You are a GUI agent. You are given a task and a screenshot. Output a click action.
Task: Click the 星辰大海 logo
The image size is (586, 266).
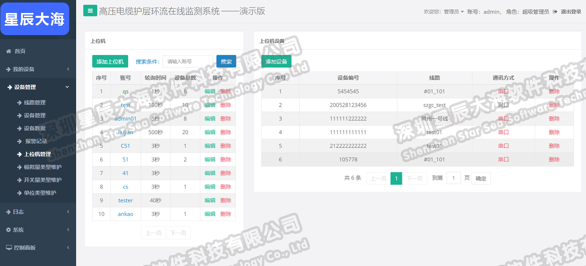34,19
